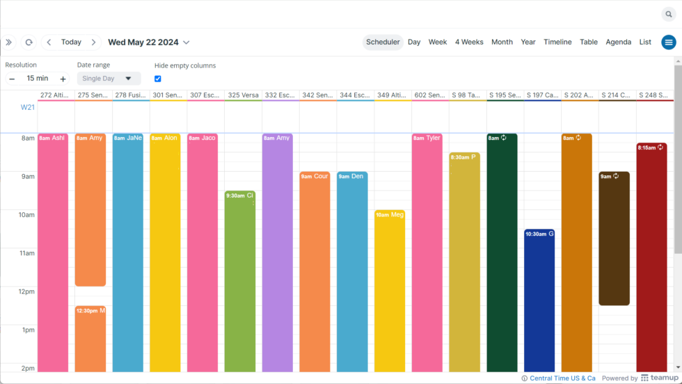Click the Teamup logo link
Screen dimensions: 682x384
click(x=653, y=378)
